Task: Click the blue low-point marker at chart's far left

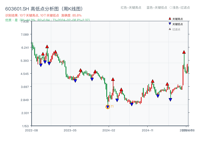Action: (41, 65)
